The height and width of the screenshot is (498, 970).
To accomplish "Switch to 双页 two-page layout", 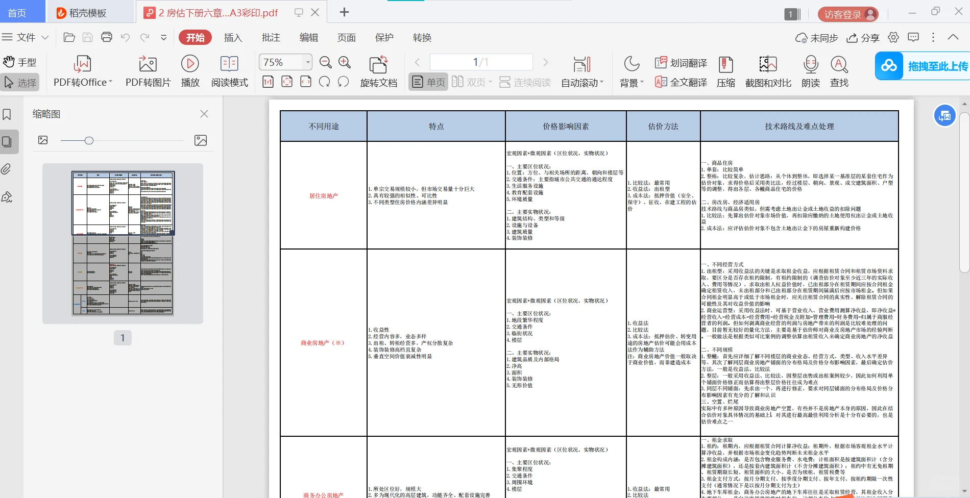I will point(472,82).
